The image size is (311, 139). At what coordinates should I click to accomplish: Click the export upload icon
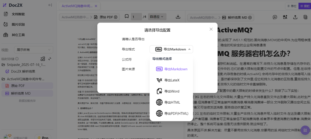pyautogui.click(x=295, y=17)
